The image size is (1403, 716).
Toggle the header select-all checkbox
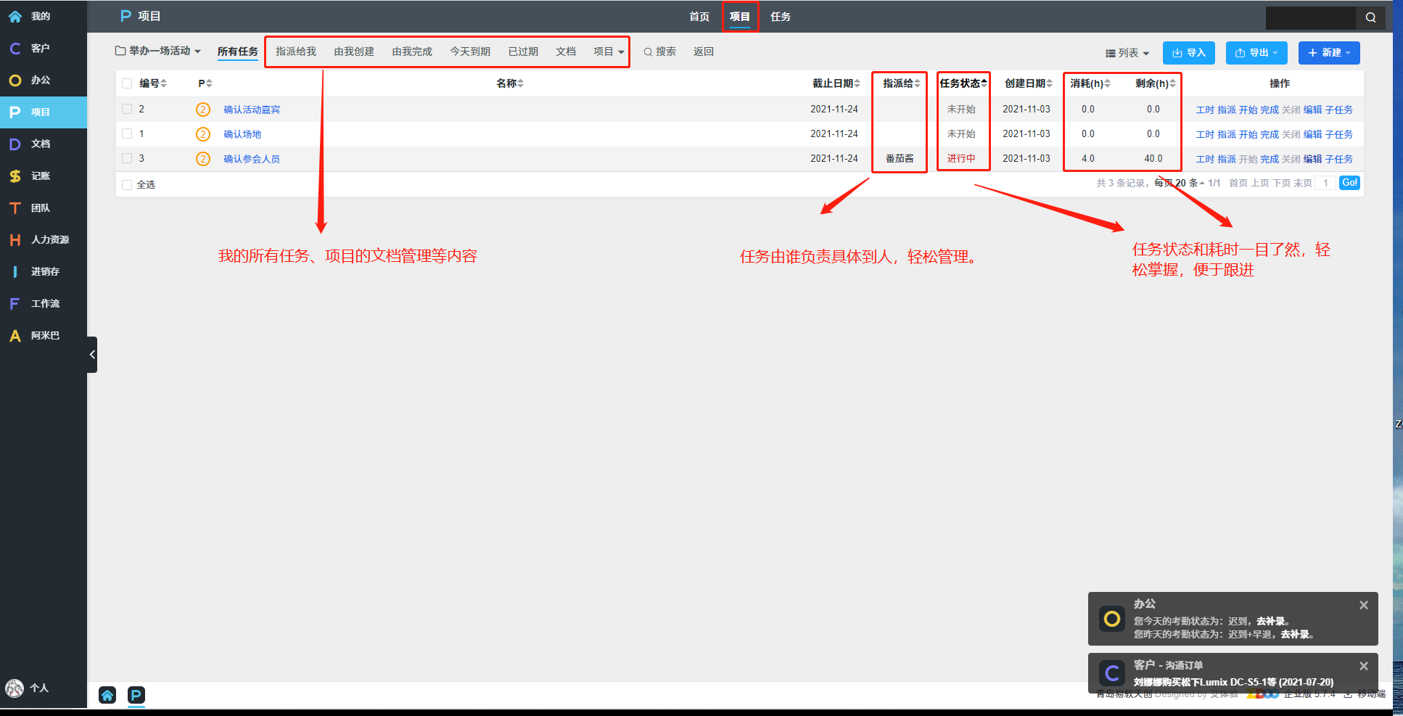pyautogui.click(x=127, y=83)
